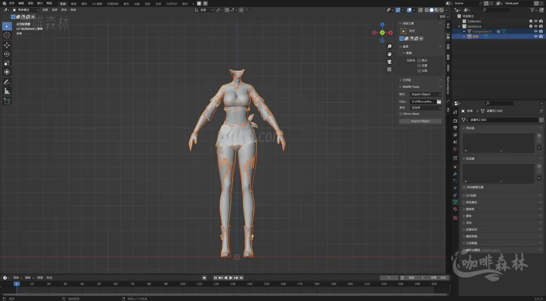The height and width of the screenshot is (301, 546).
Task: Click the hand pan-view gizmo
Action: click(389, 54)
